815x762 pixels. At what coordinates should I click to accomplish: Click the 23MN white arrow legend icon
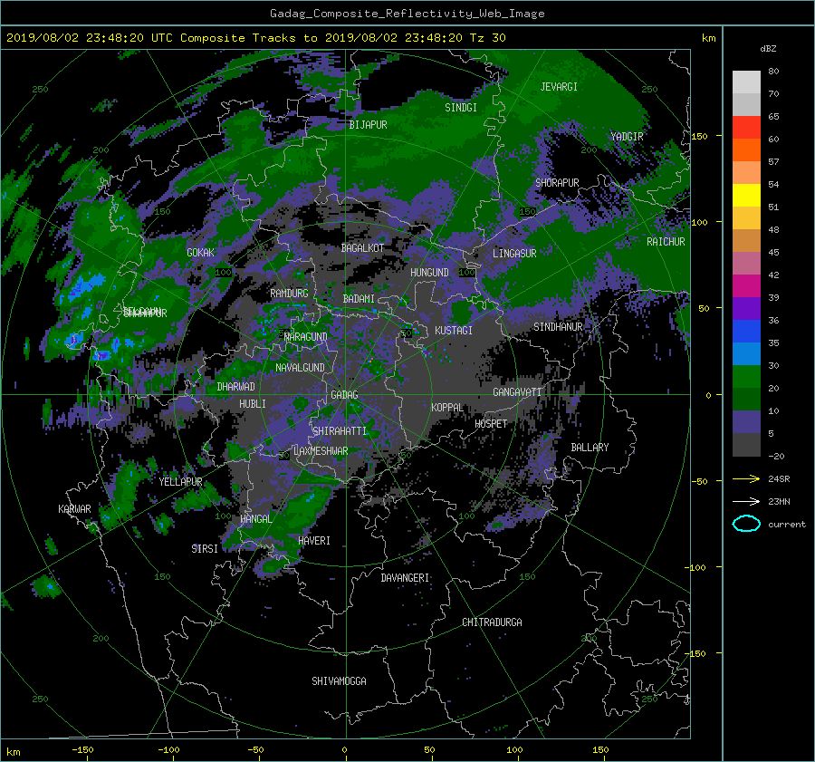pos(746,501)
